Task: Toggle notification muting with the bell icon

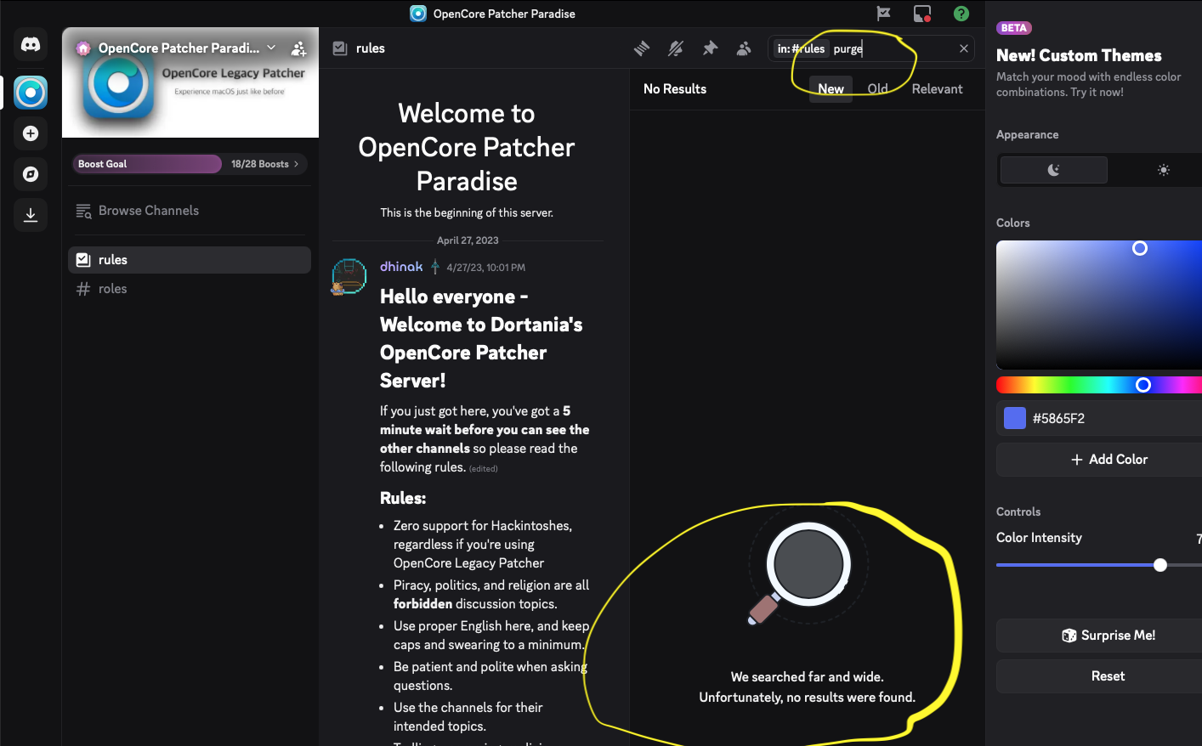Action: coord(676,48)
